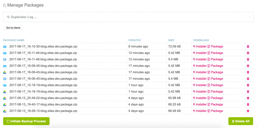Click the Dropbox icon on the 16-11-46 package
258x128 pixels.
[5, 59]
